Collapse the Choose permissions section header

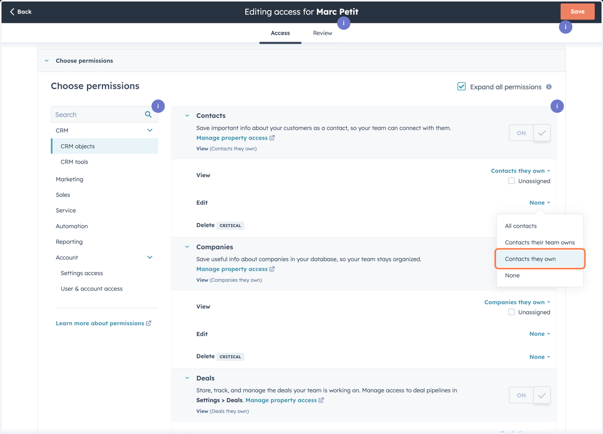click(47, 61)
